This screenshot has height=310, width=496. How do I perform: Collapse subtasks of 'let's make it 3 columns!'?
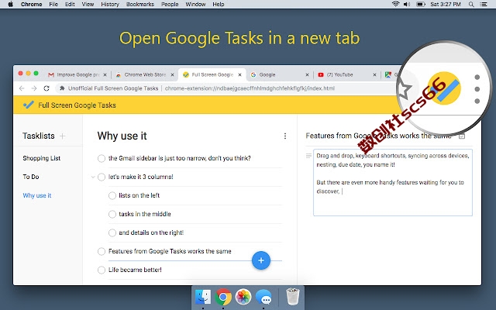point(93,177)
